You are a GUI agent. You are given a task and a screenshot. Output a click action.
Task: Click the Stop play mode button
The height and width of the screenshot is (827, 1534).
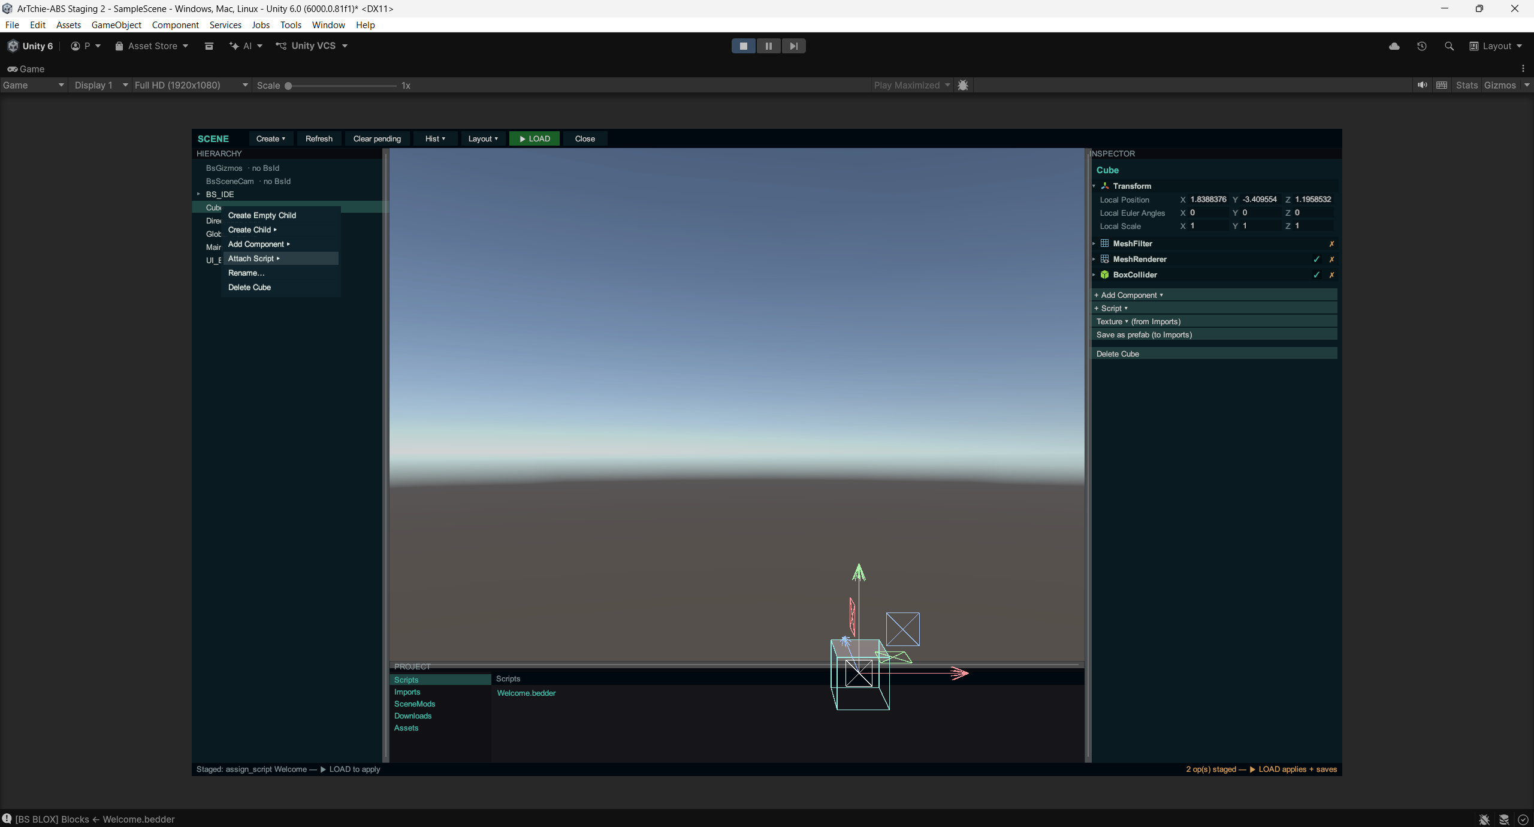(744, 46)
